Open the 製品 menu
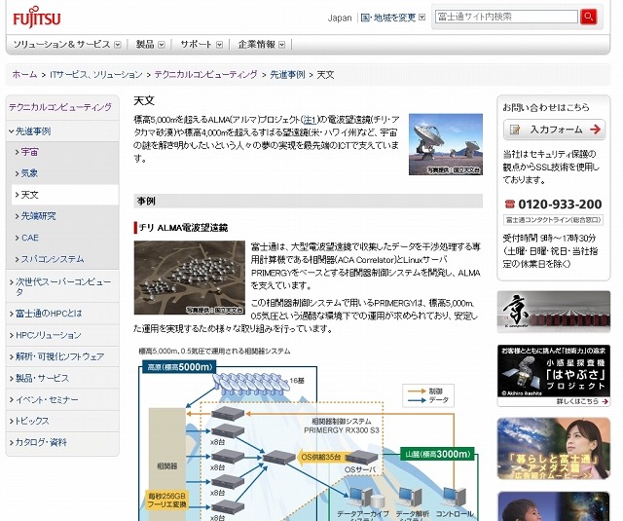The width and height of the screenshot is (623, 521). [145, 44]
